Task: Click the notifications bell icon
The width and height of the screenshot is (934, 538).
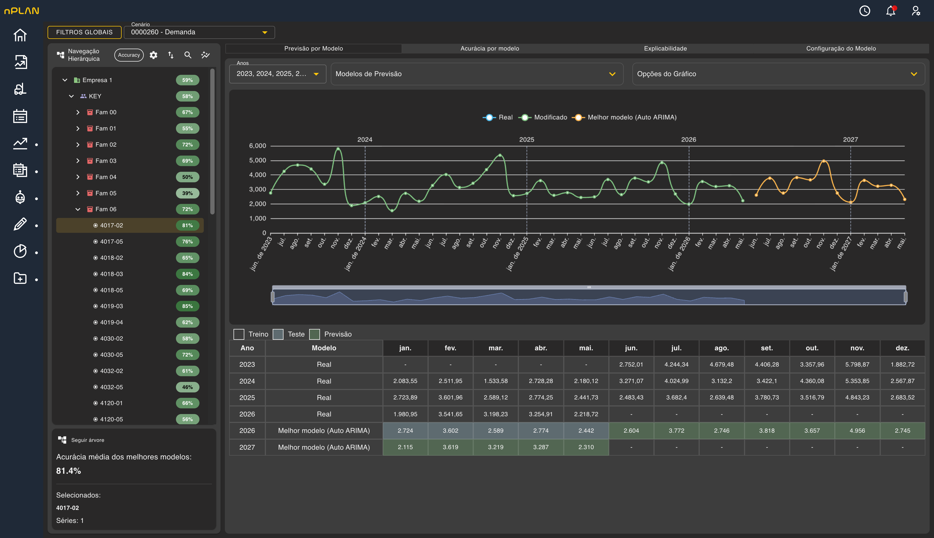Action: 891,11
